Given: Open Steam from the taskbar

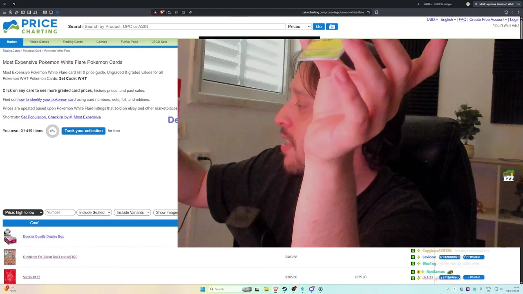Looking at the screenshot, I should (284, 289).
